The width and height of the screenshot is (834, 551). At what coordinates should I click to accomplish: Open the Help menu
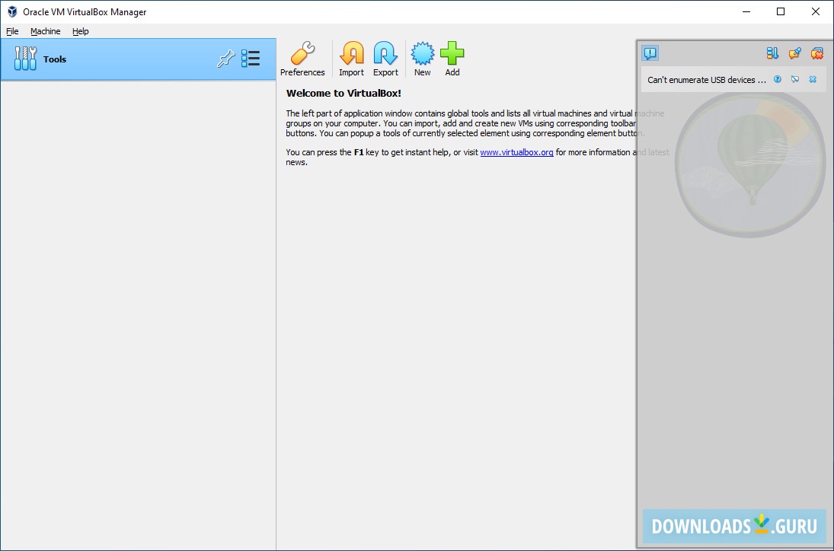coord(80,31)
